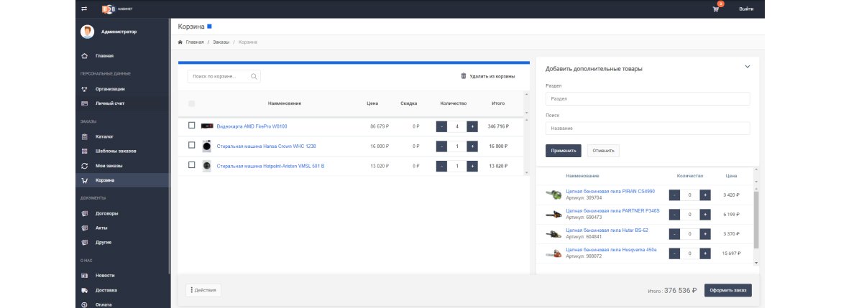This screenshot has height=308, width=841.
Task: Increase quantity of AMD FirePro W8100
Action: pyautogui.click(x=472, y=127)
